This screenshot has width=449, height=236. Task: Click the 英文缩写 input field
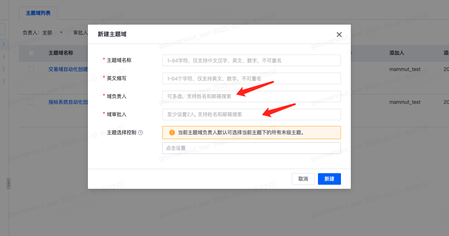tap(251, 78)
